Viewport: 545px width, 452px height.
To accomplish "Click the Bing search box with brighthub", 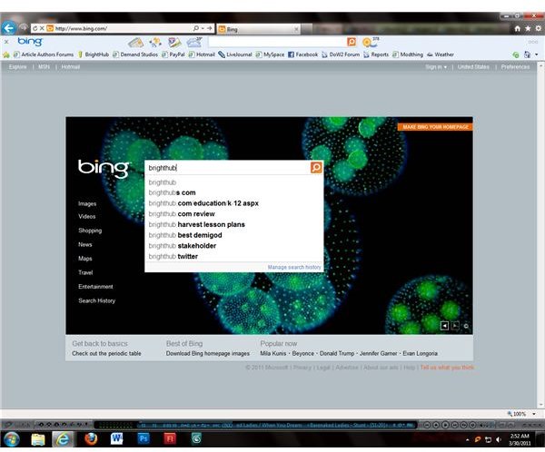I will click(228, 168).
